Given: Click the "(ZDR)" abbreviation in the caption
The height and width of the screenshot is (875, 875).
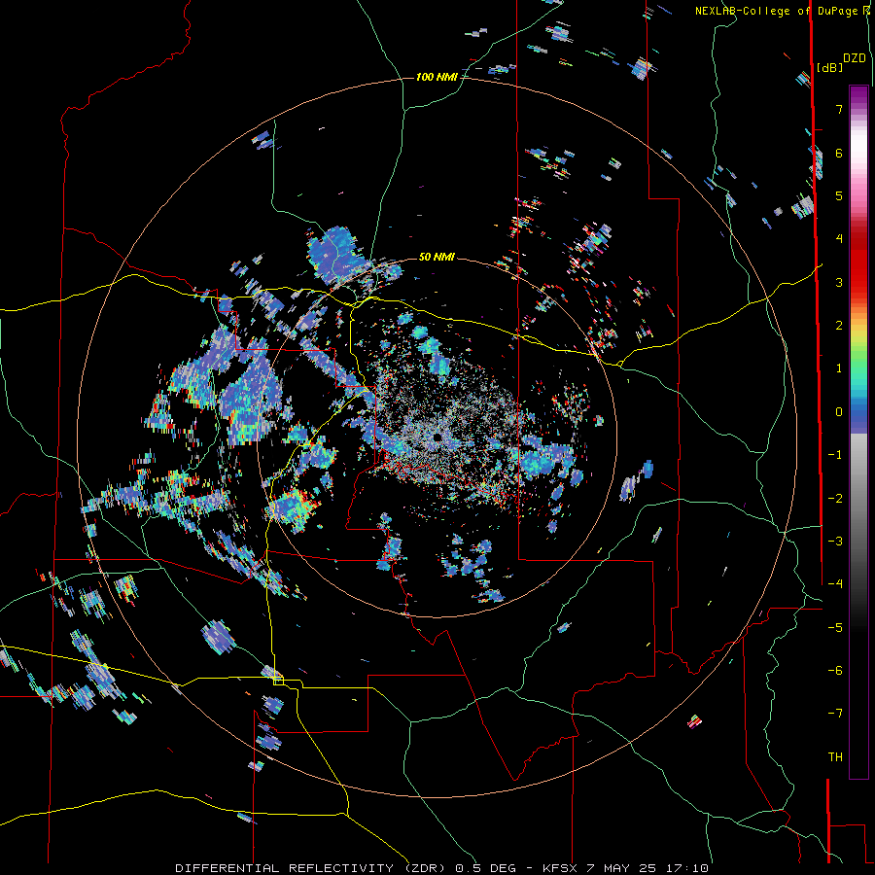Looking at the screenshot, I should (425, 868).
